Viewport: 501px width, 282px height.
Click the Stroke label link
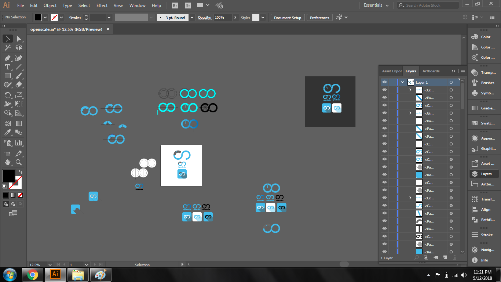pyautogui.click(x=75, y=18)
